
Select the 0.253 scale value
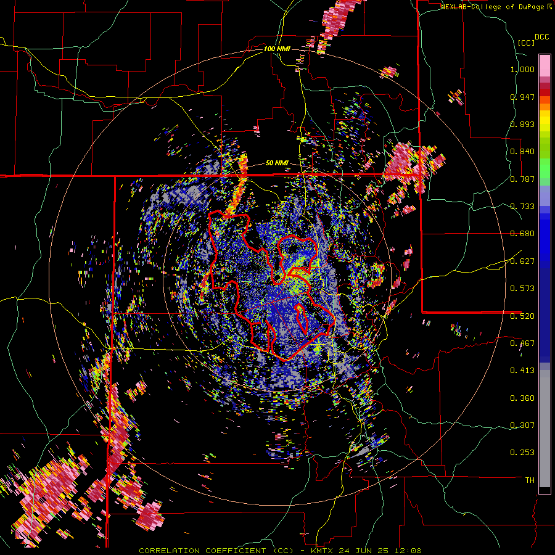[x=522, y=453]
